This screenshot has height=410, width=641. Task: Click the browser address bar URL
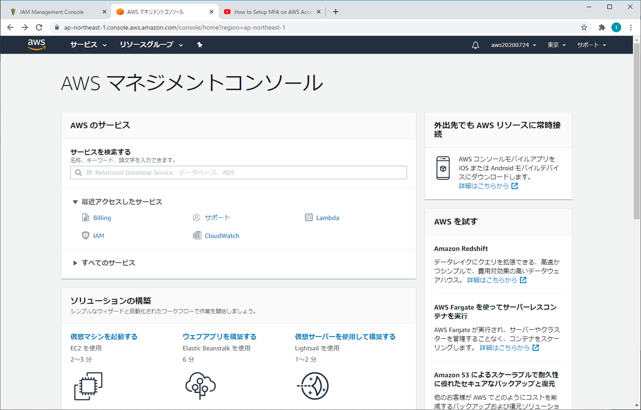pyautogui.click(x=174, y=27)
